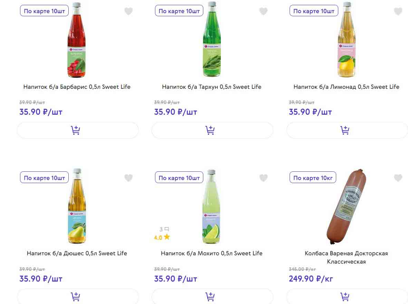Favorite the Барбарис drink with heart
Viewport: 408px width, 304px height.
pos(128,11)
